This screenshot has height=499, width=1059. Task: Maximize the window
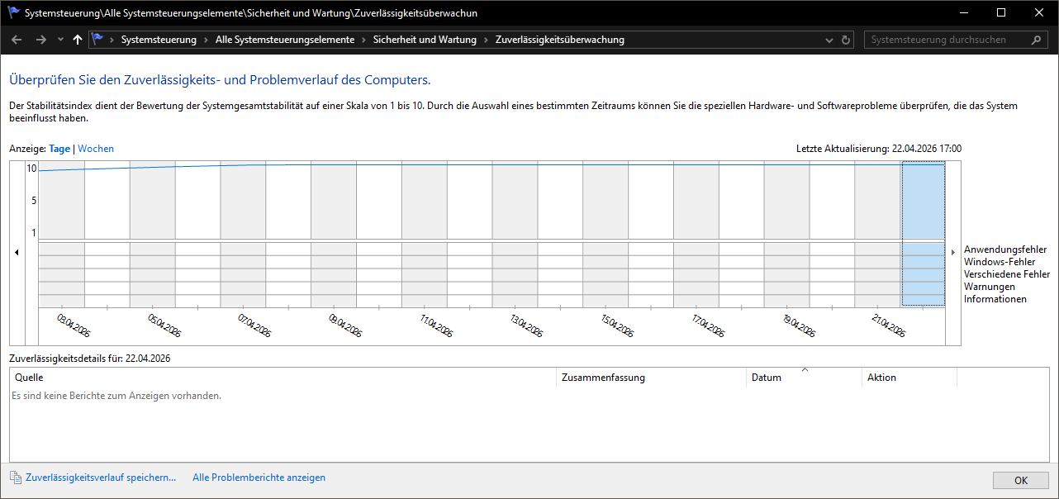point(1001,13)
